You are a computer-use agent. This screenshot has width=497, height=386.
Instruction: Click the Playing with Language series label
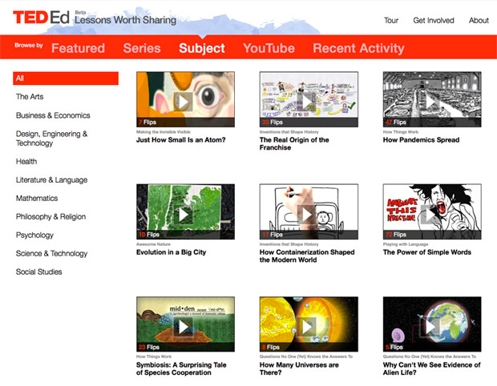coord(406,244)
